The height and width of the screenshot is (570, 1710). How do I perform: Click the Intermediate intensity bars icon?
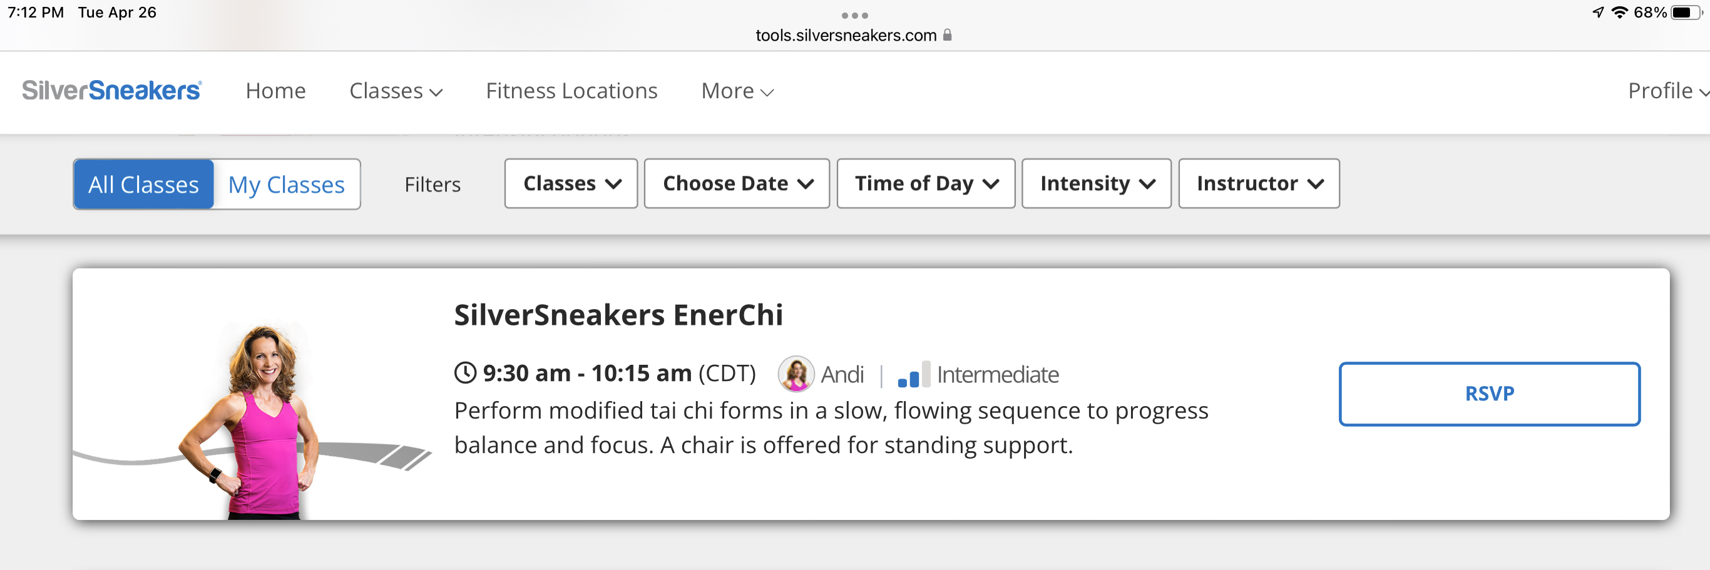pos(913,375)
